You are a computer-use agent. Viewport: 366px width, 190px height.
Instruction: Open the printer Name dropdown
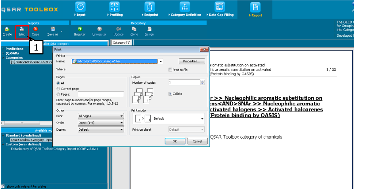pyautogui.click(x=161, y=61)
